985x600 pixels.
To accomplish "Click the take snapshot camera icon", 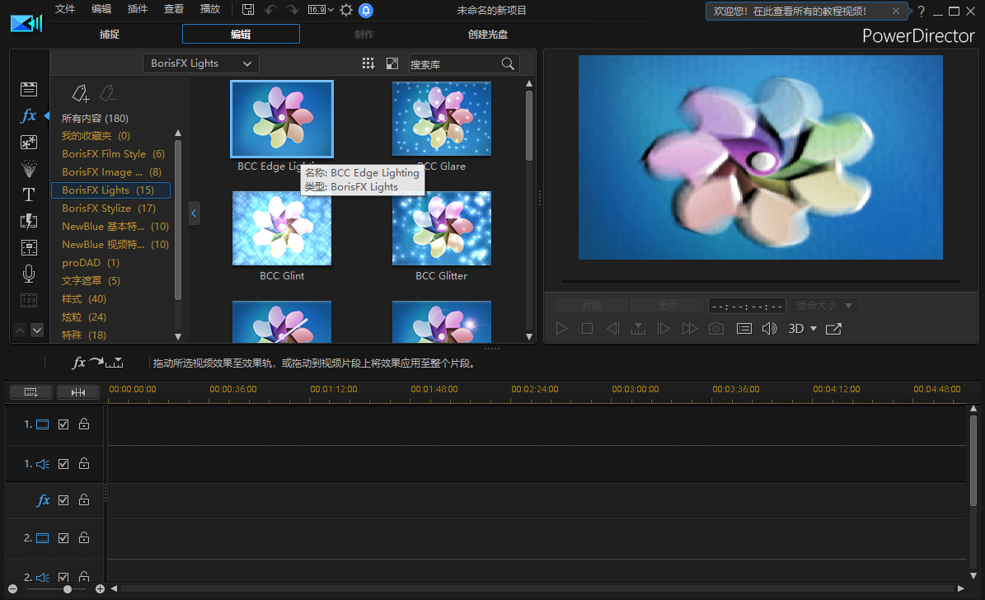I will click(x=716, y=329).
